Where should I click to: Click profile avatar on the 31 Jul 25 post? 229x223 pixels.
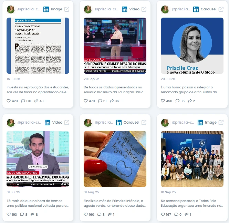(11, 123)
